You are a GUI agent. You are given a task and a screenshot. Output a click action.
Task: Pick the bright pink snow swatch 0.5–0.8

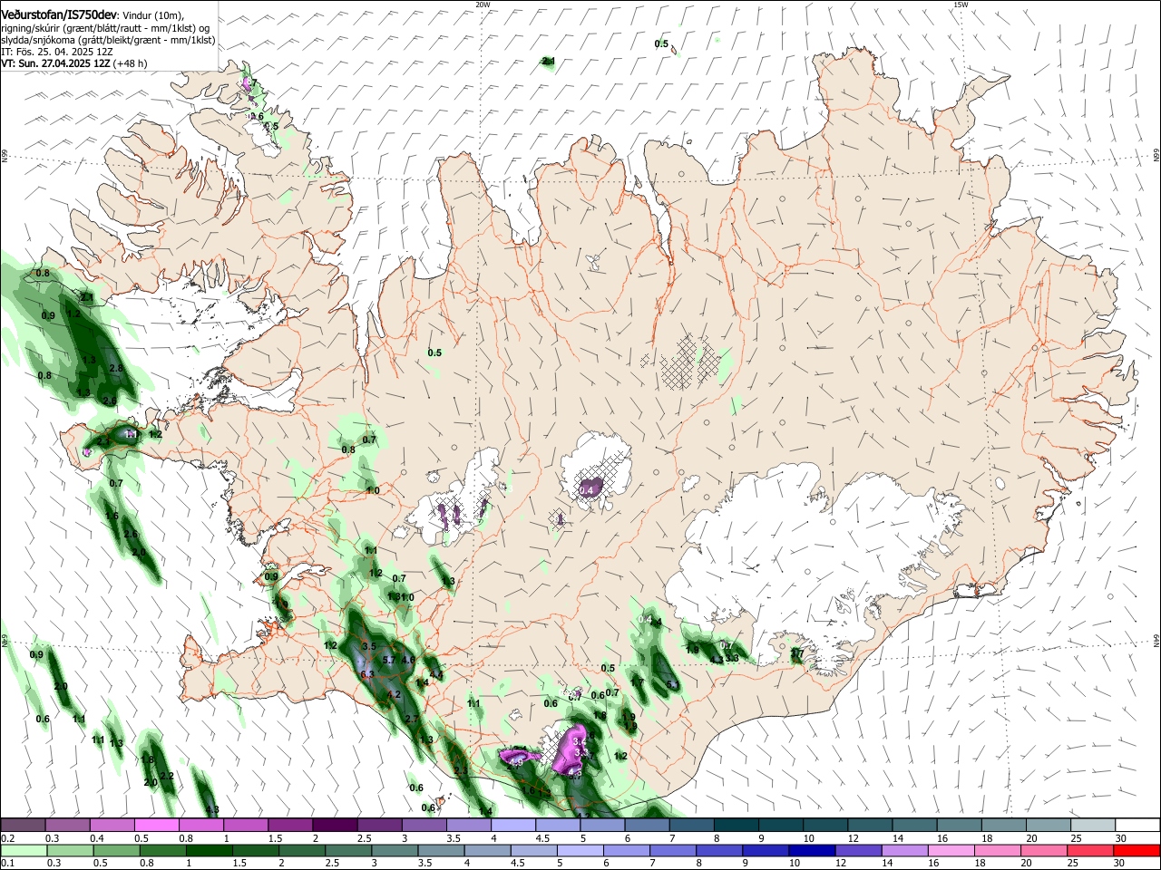157,826
